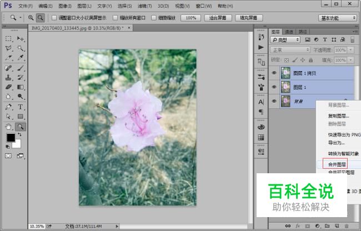Switch to the 路径 tab
This screenshot has height=231, width=361.
tap(303, 32)
